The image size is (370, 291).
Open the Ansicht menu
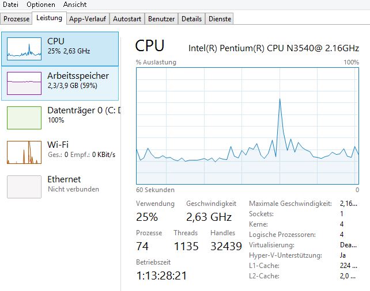pos(75,5)
